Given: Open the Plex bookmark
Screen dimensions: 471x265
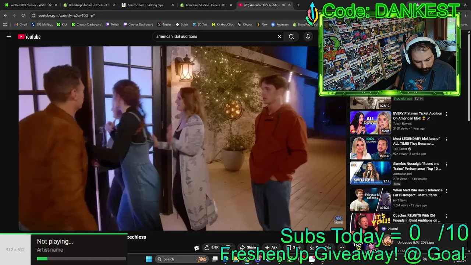Looking at the screenshot, I should click(x=262, y=24).
